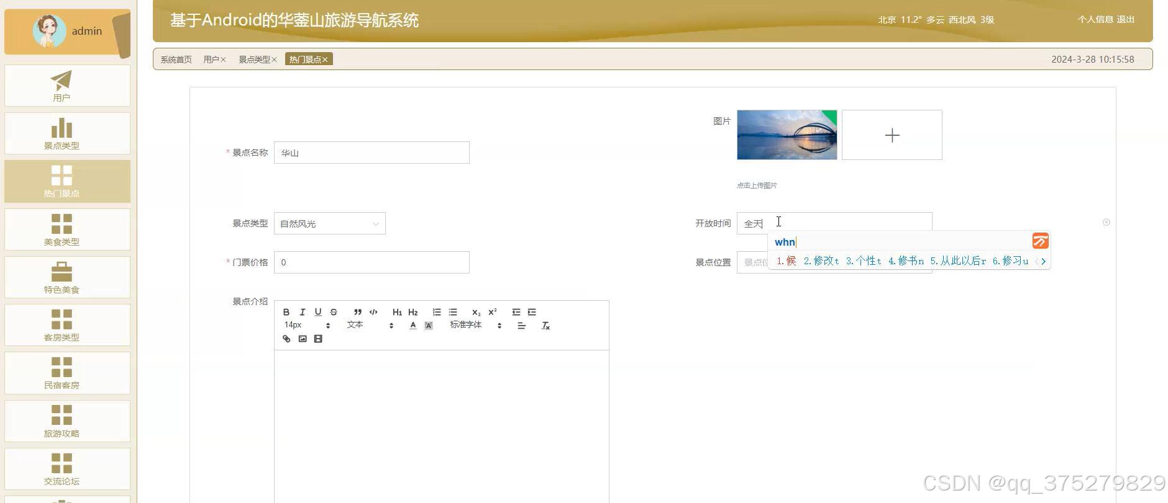This screenshot has width=1168, height=503.
Task: Focus the 门票价格 input field
Action: tap(372, 262)
